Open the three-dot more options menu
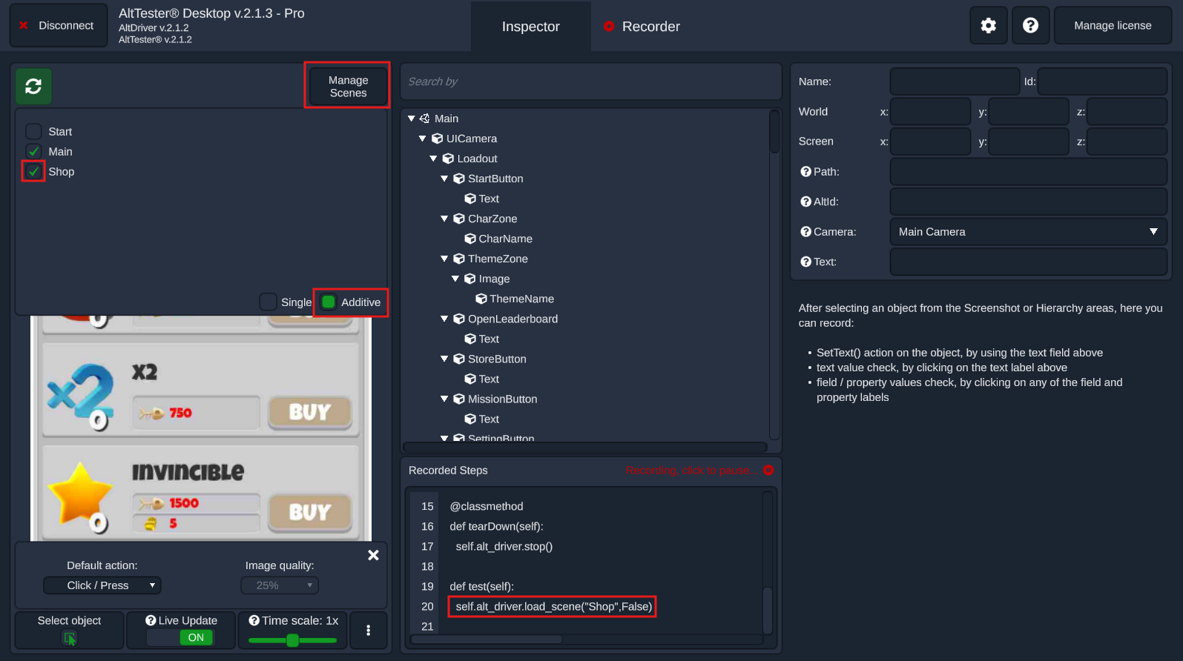The height and width of the screenshot is (661, 1183). (368, 630)
